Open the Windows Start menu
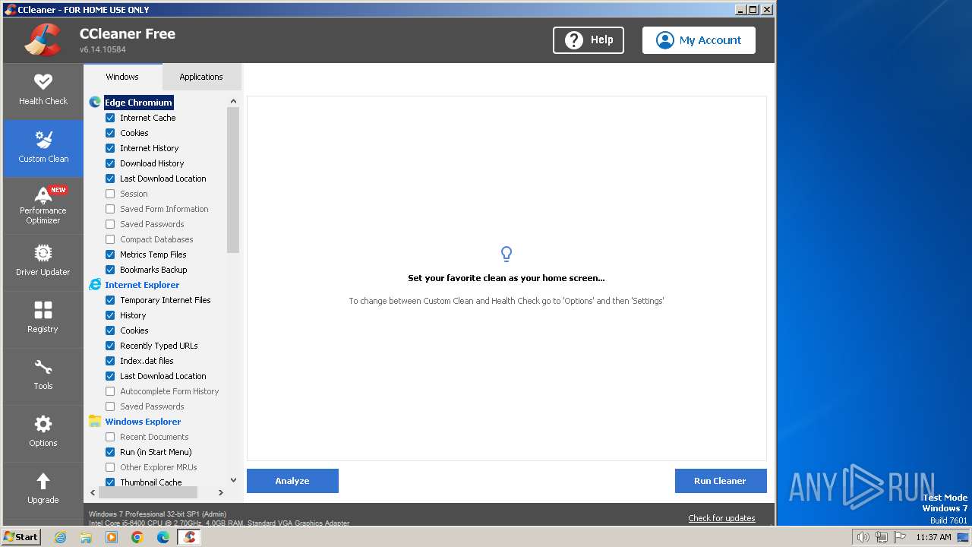The height and width of the screenshot is (547, 972). (21, 537)
